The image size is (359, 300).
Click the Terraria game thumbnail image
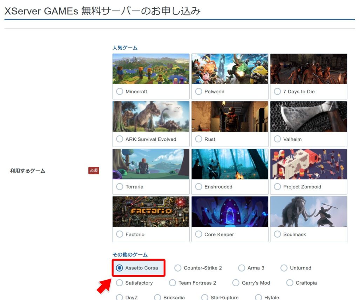pyautogui.click(x=151, y=164)
